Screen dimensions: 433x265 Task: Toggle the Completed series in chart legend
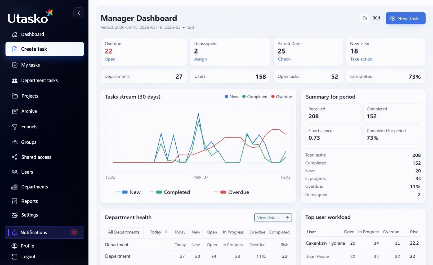[170, 192]
